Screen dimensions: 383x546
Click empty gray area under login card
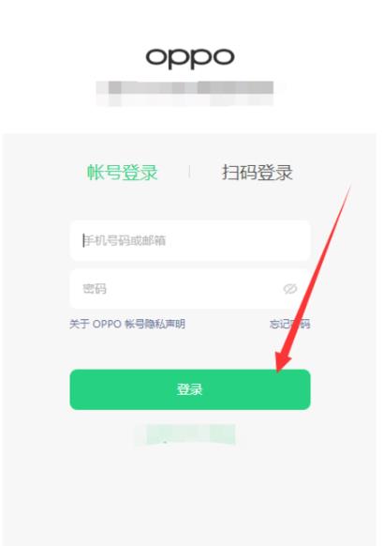click(190, 494)
